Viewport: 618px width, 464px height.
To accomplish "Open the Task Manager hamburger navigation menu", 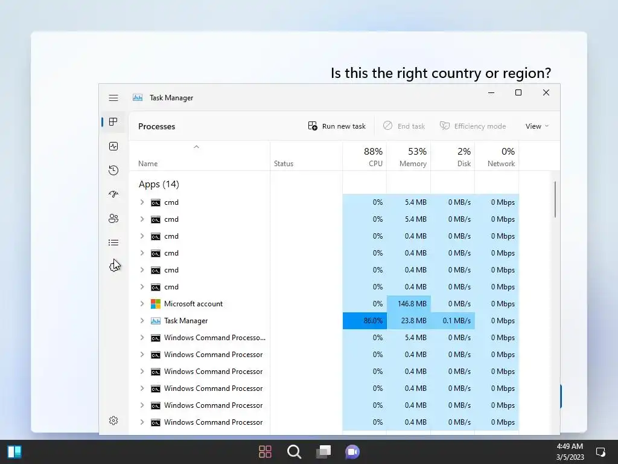I will pos(113,98).
